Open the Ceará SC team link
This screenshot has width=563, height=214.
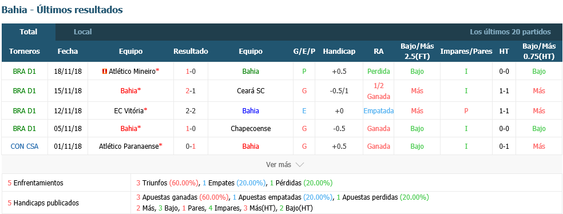coord(251,91)
